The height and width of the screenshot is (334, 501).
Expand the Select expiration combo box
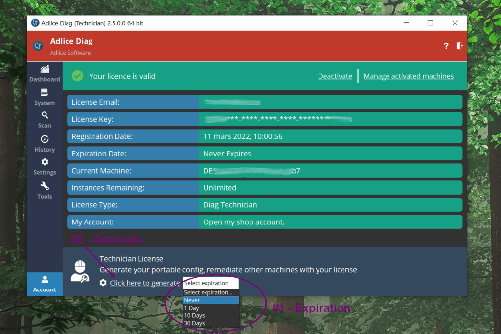pos(210,283)
